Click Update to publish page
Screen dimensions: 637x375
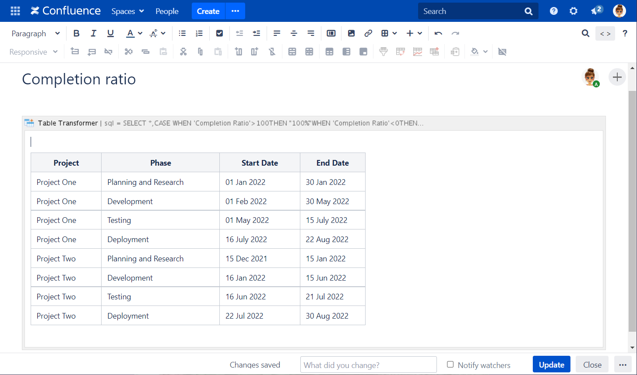(x=551, y=365)
